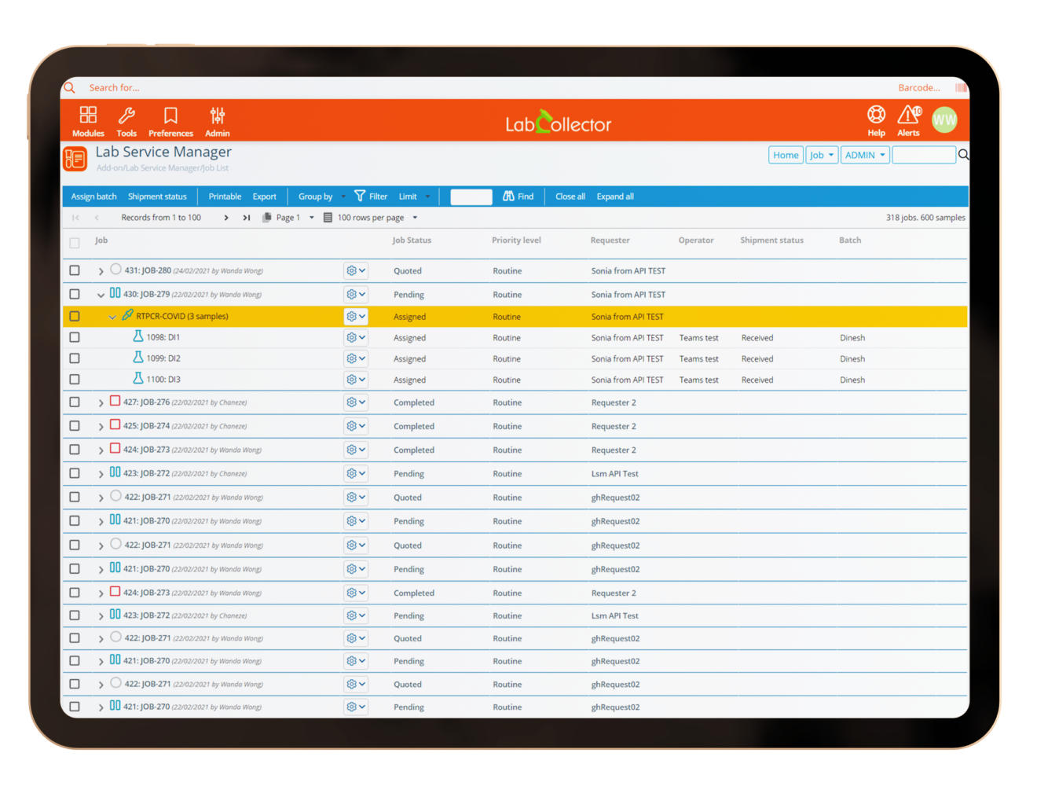This screenshot has width=1037, height=786.
Task: Open the Limit dropdown
Action: (414, 196)
